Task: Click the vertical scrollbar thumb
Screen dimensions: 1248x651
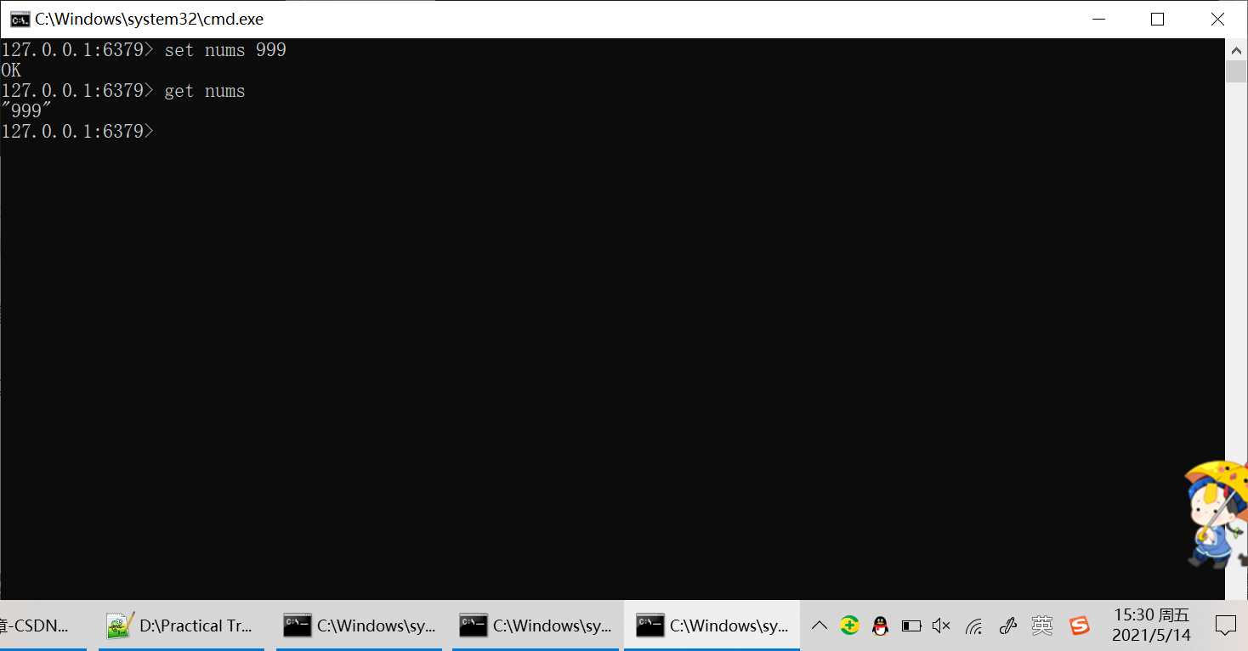Action: coord(1236,71)
